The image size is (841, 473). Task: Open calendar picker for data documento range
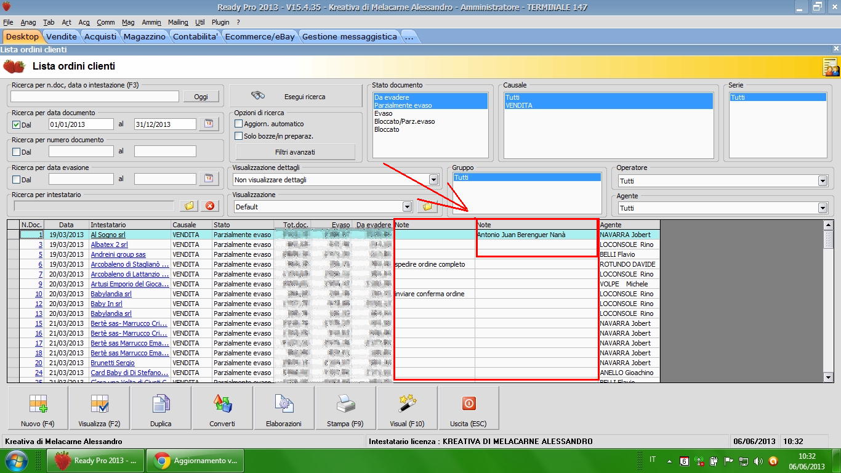[209, 124]
